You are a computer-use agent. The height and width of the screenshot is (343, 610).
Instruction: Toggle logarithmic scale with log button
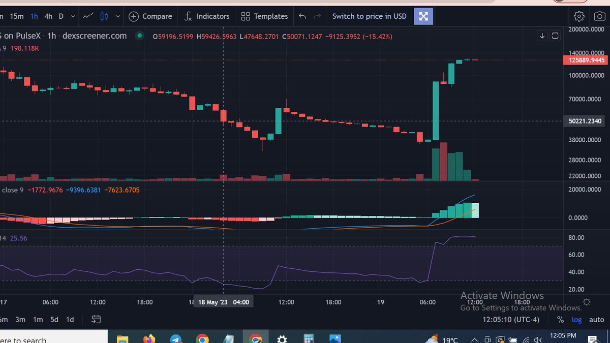point(576,320)
